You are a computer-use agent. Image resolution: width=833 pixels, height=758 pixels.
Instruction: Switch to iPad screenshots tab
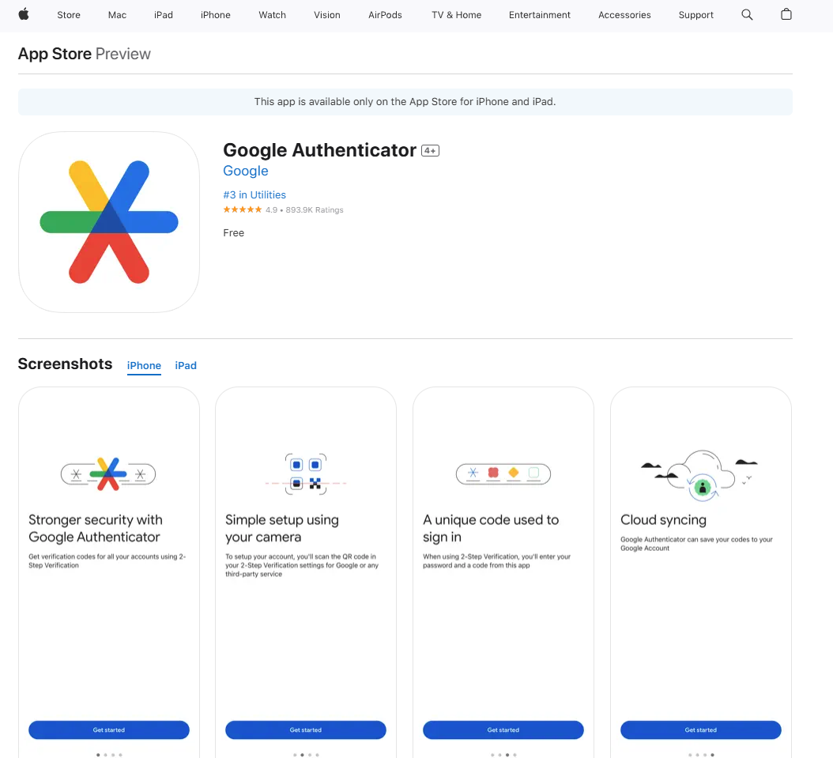[x=186, y=365]
